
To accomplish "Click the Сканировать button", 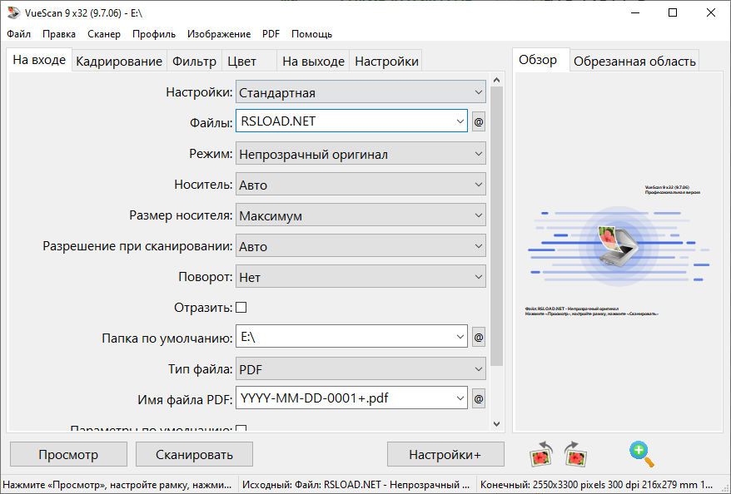I will pos(194,454).
